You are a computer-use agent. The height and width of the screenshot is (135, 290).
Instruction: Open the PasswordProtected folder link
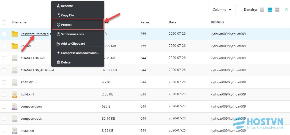(x=34, y=34)
